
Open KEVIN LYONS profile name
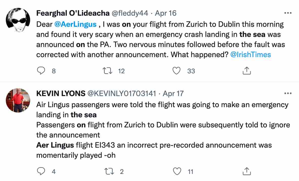click(x=61, y=94)
